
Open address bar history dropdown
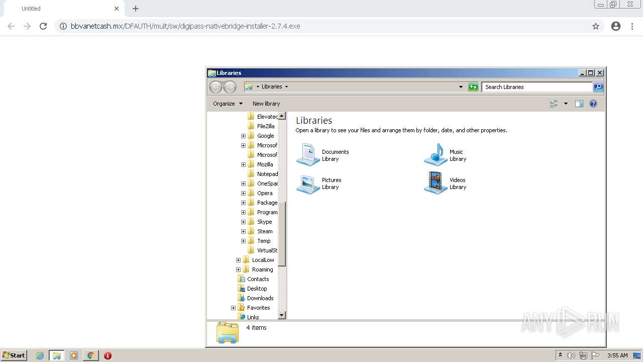pos(461,87)
